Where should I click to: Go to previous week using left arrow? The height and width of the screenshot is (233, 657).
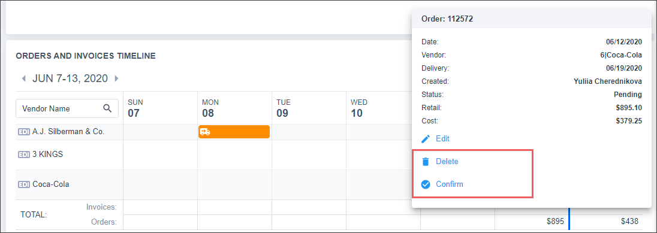pyautogui.click(x=24, y=78)
